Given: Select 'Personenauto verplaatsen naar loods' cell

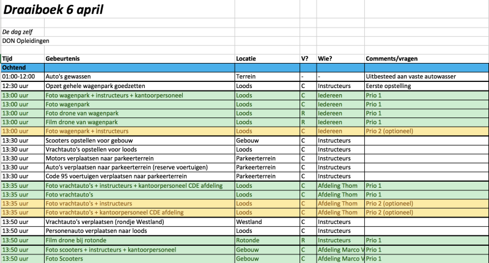Looking at the screenshot, I should tap(139, 231).
